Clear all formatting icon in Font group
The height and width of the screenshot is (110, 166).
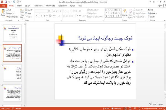point(60,11)
